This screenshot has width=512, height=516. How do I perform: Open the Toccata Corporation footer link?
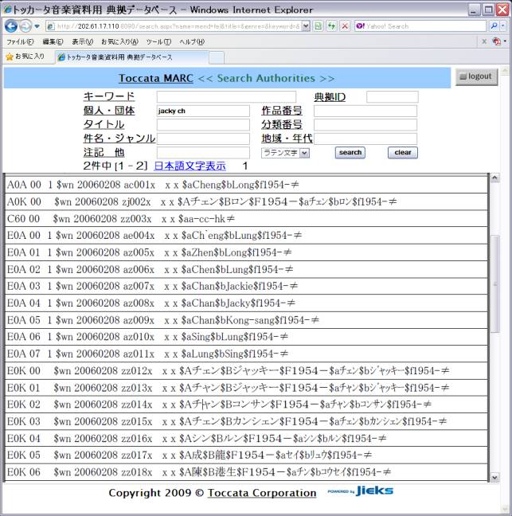pyautogui.click(x=262, y=493)
